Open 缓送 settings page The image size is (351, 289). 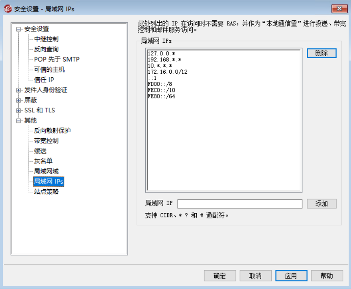40,151
